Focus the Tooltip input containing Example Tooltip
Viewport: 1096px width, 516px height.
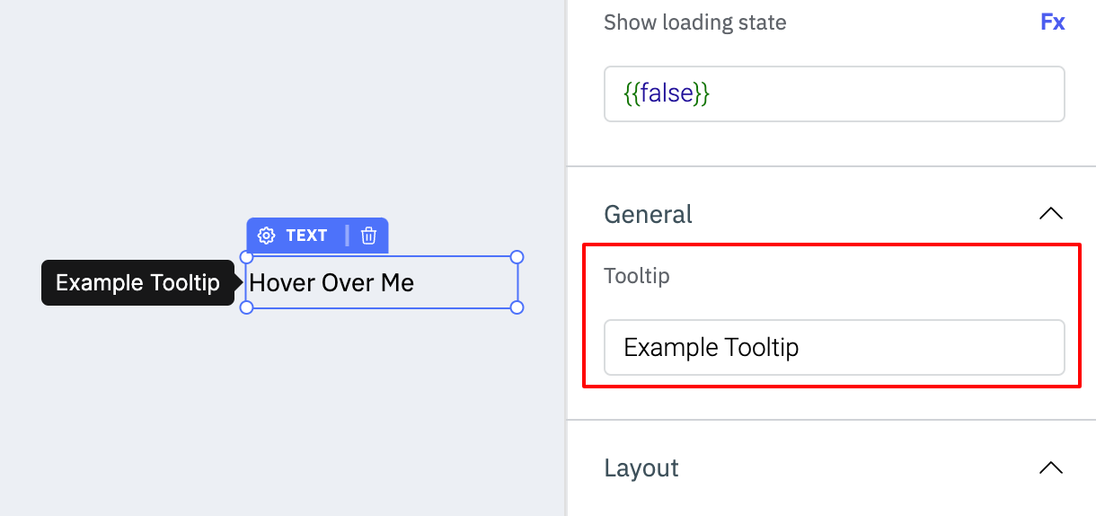pyautogui.click(x=835, y=347)
